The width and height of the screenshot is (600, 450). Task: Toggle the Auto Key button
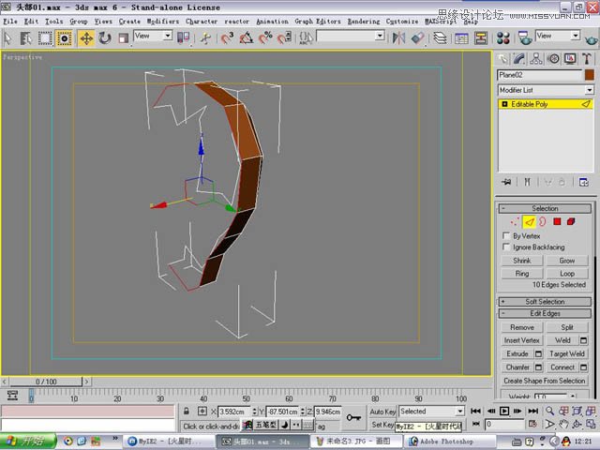click(382, 412)
